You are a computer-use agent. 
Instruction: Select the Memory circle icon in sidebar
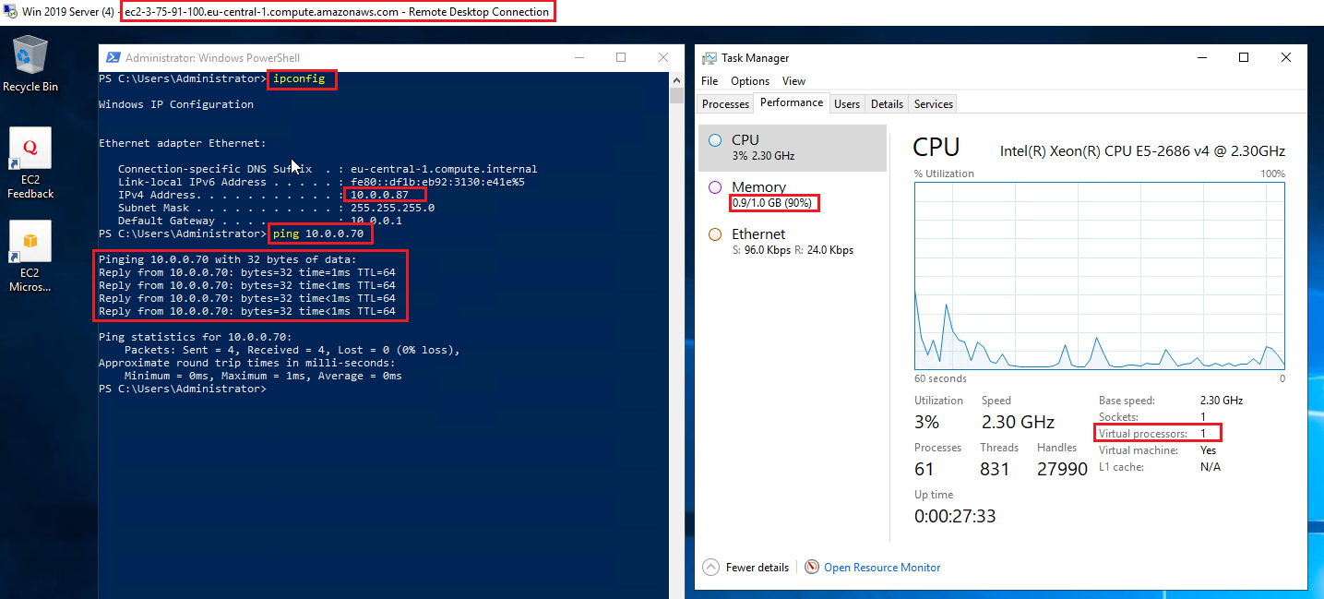coord(715,187)
